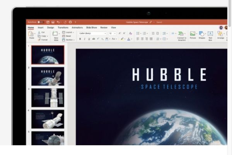Viewport: 232px width, 155px height.
Task: Toggle Bold formatting
Action: pyautogui.click(x=80, y=39)
